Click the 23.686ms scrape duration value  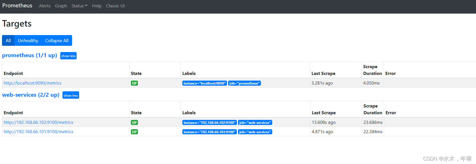pyautogui.click(x=373, y=122)
